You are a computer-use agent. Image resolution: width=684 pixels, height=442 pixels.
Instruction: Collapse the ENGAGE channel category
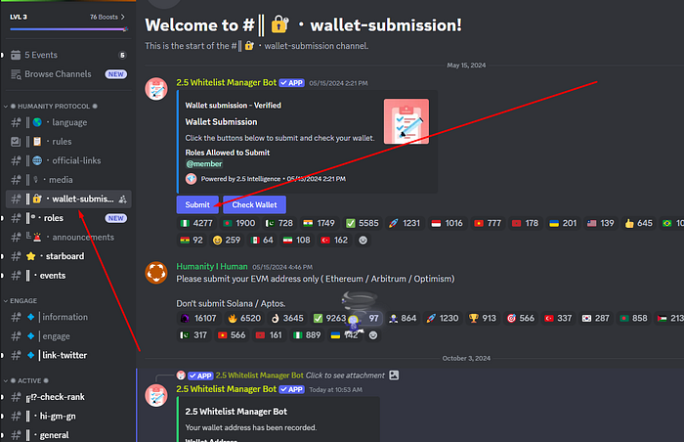pos(21,301)
